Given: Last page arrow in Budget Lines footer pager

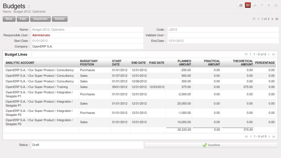Looking at the screenshot, I should click(274, 136).
